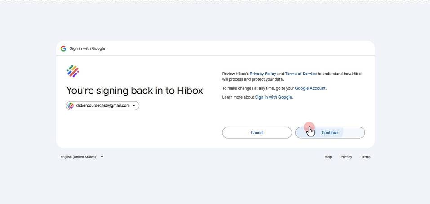Open the didiercoursecast@gmail.com account selector
Image resolution: width=430 pixels, height=204 pixels.
pyautogui.click(x=102, y=106)
